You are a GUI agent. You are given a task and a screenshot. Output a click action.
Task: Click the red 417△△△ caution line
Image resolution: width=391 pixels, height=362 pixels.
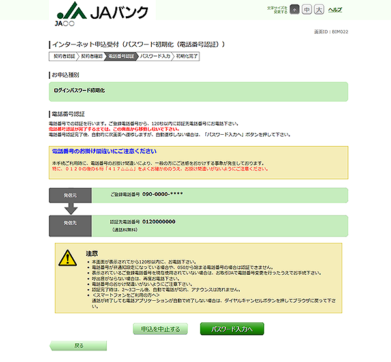[160, 169]
